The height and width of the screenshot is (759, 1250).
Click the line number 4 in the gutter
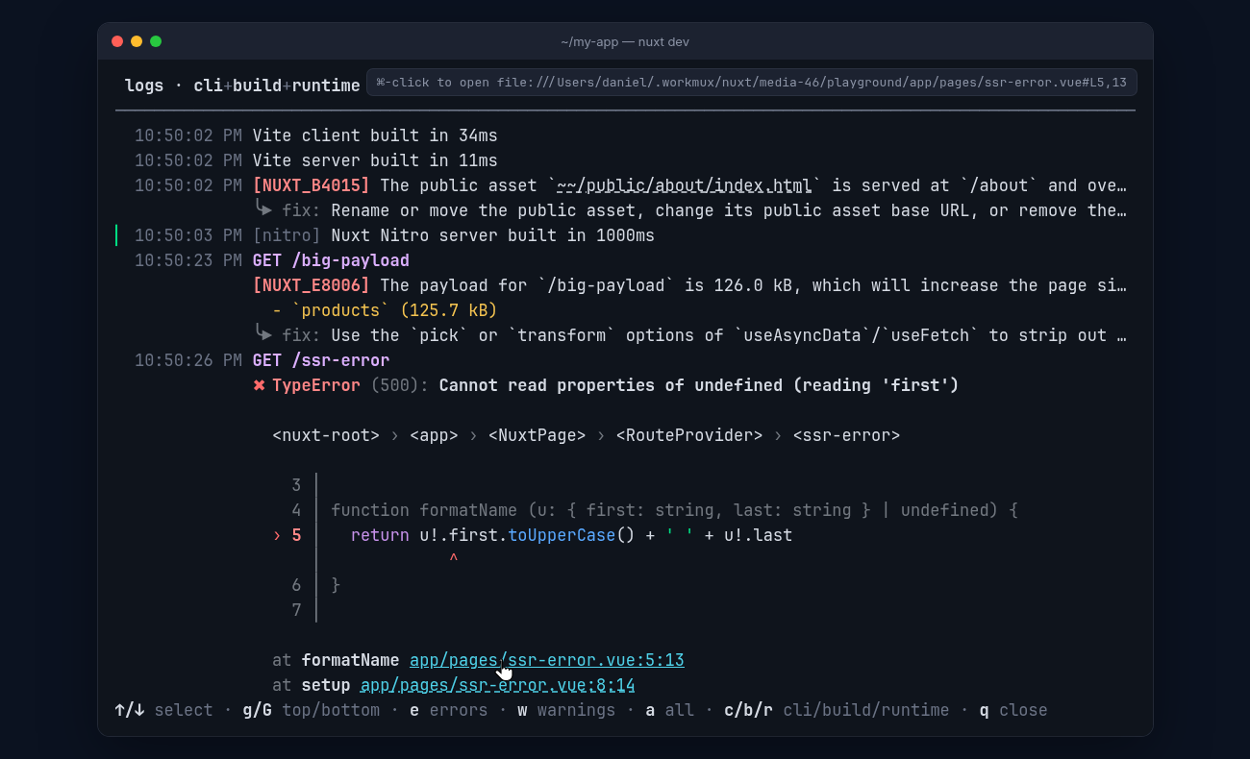[296, 510]
